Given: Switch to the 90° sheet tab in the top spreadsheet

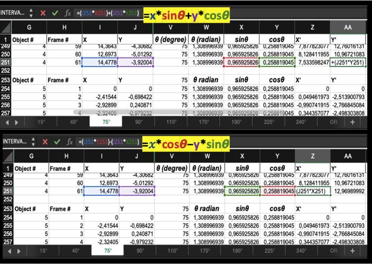Looking at the screenshot, I should 139,121.
